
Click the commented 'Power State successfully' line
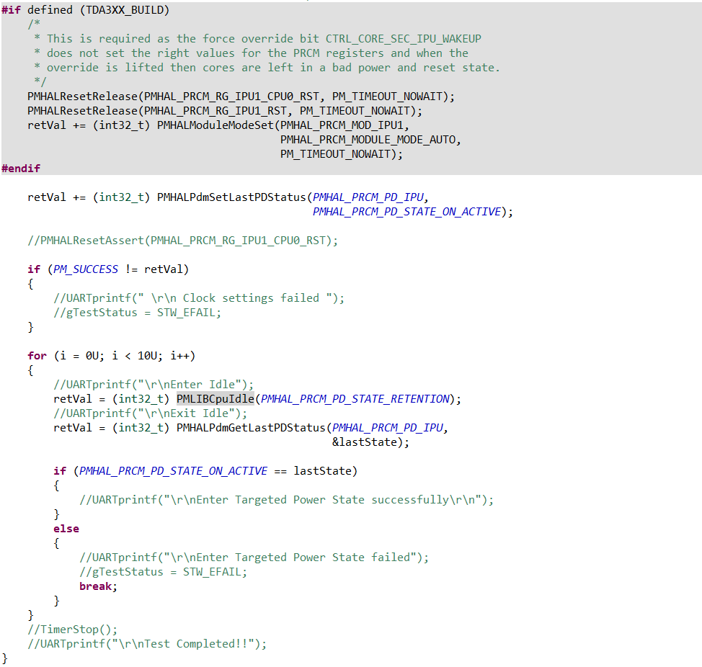click(x=287, y=500)
